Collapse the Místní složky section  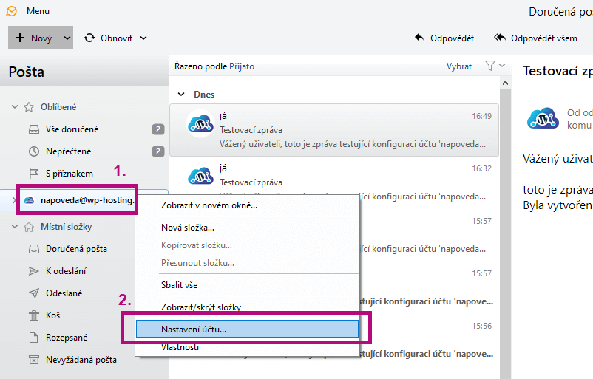point(15,227)
